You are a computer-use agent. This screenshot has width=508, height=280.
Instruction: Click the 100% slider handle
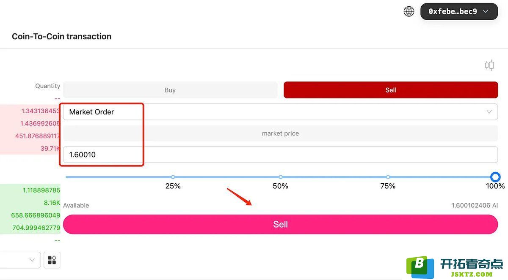[x=495, y=177]
